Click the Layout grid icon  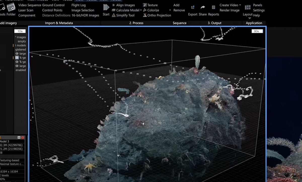tap(248, 8)
